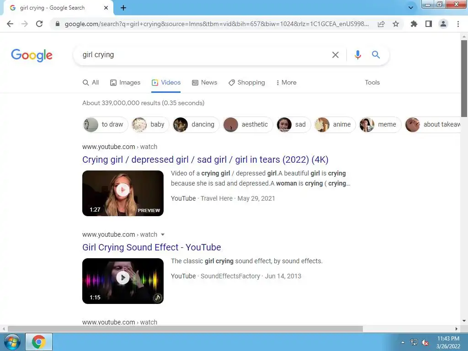Click the vertical scrollbar thumb
The image size is (468, 351).
pos(464,78)
